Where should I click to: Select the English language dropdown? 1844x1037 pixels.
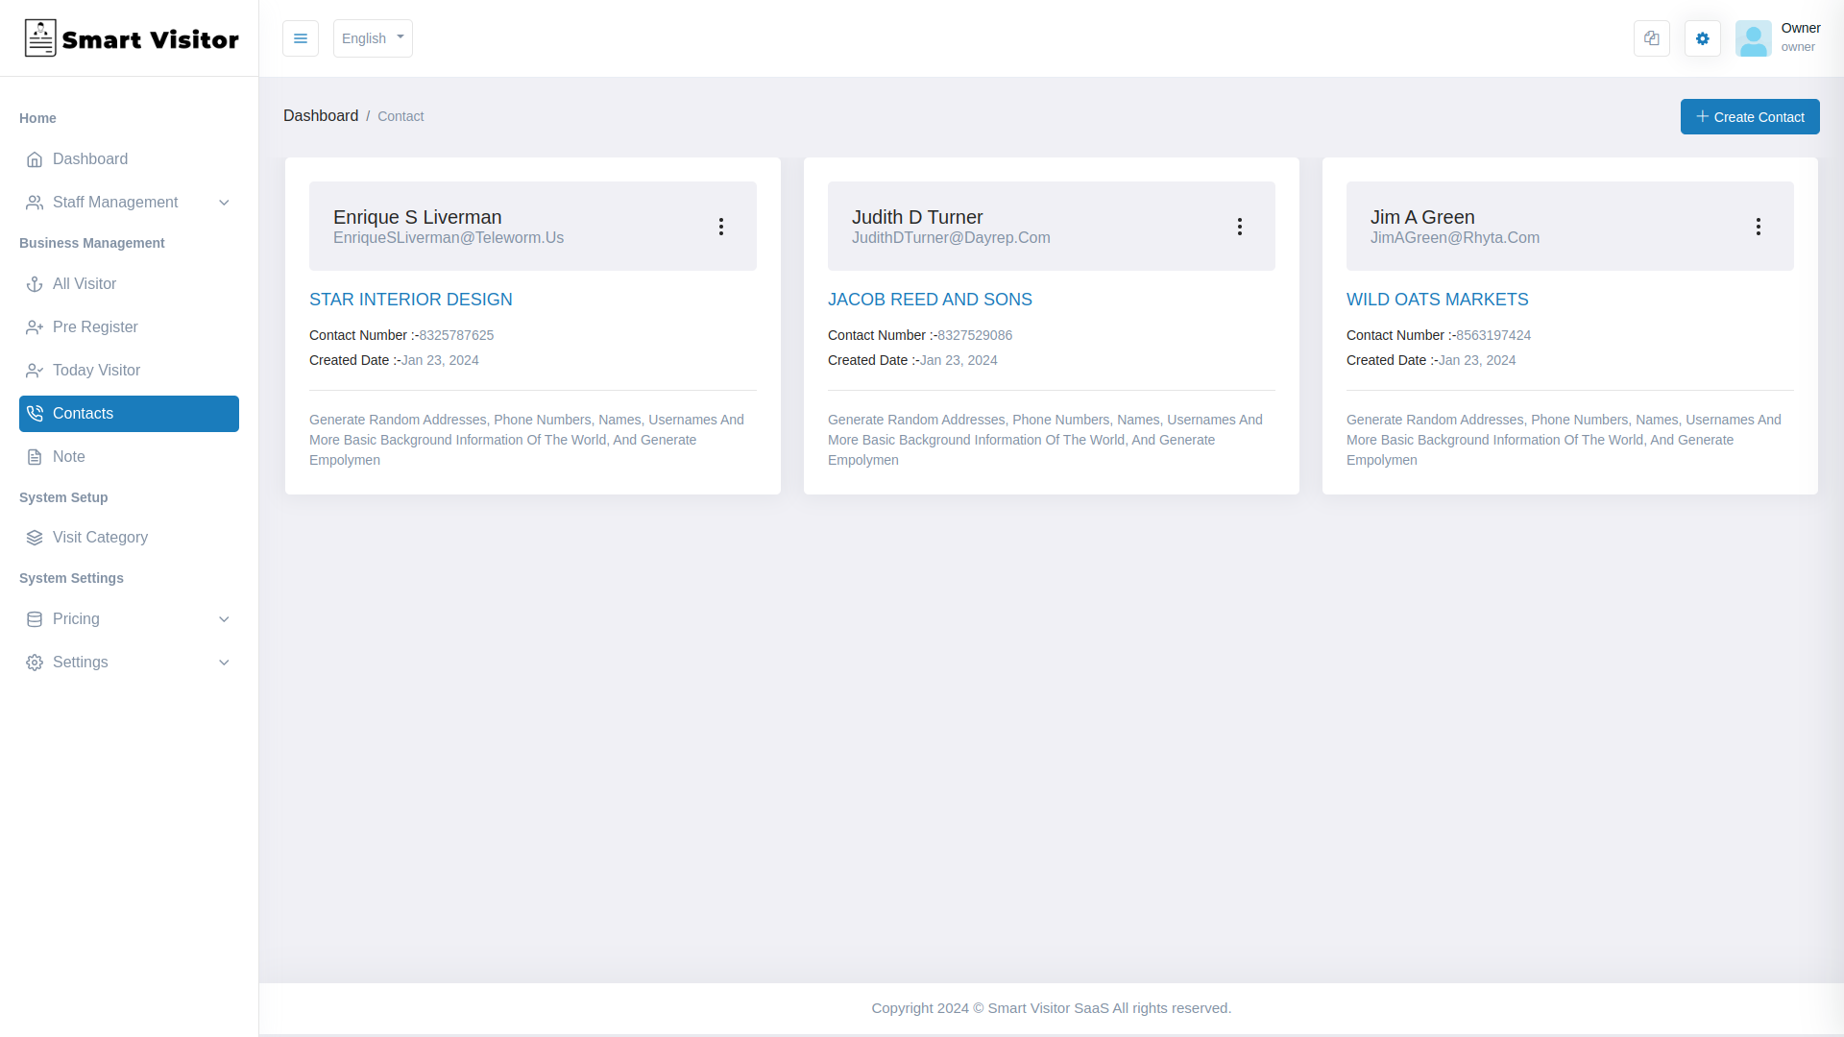(x=373, y=38)
